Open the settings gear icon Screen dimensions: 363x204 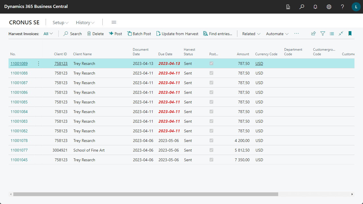click(329, 7)
